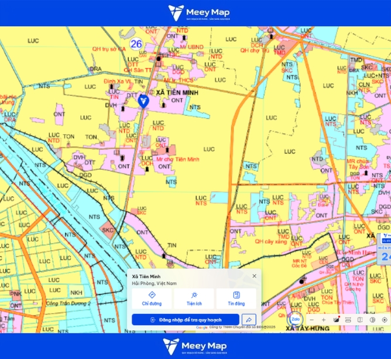The height and width of the screenshot is (359, 391).
Task: Click the MR NT Gốc Đề label
Action: click(x=300, y=264)
